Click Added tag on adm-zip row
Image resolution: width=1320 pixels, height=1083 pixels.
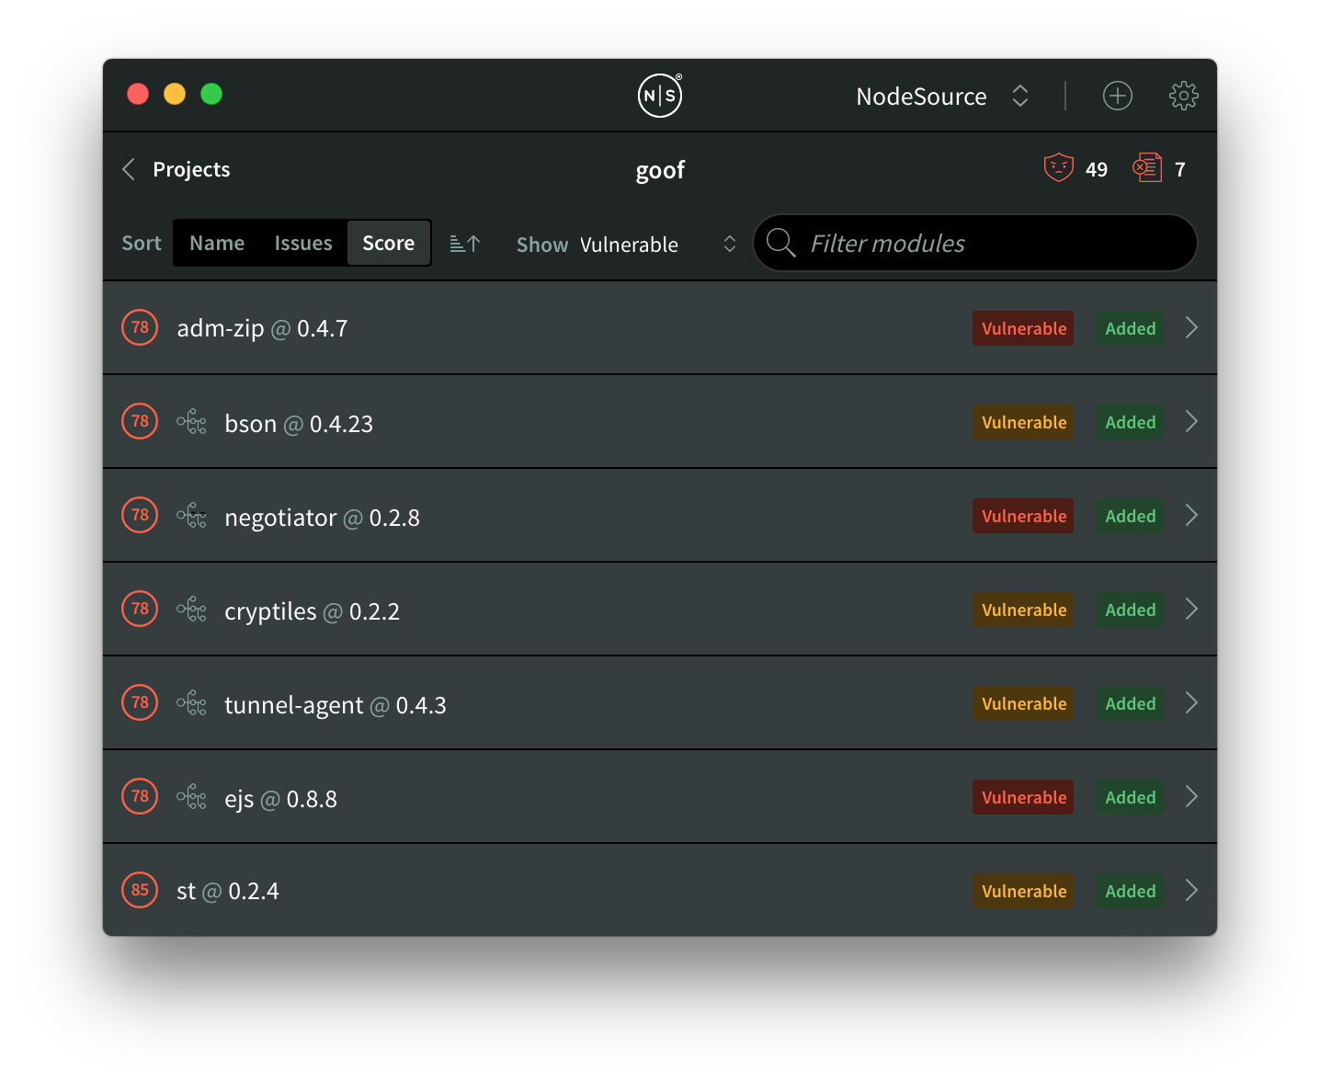tap(1130, 328)
